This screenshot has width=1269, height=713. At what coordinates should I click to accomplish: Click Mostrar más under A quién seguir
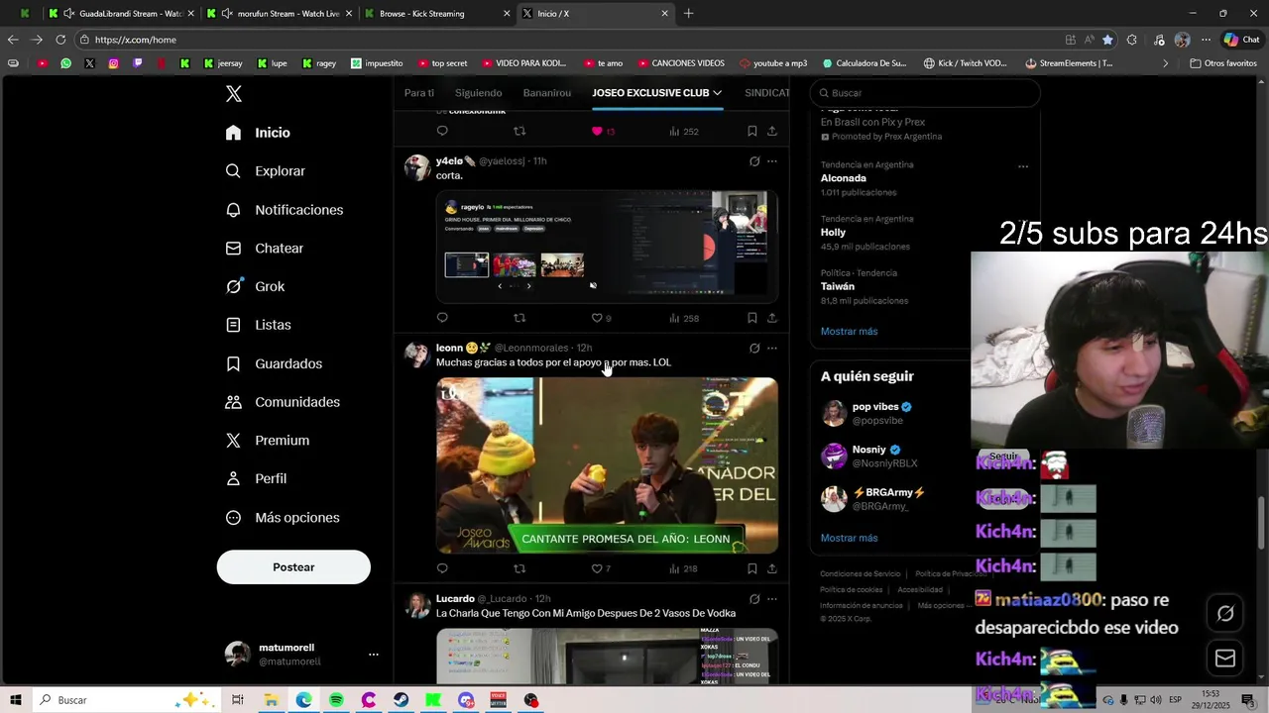849,538
